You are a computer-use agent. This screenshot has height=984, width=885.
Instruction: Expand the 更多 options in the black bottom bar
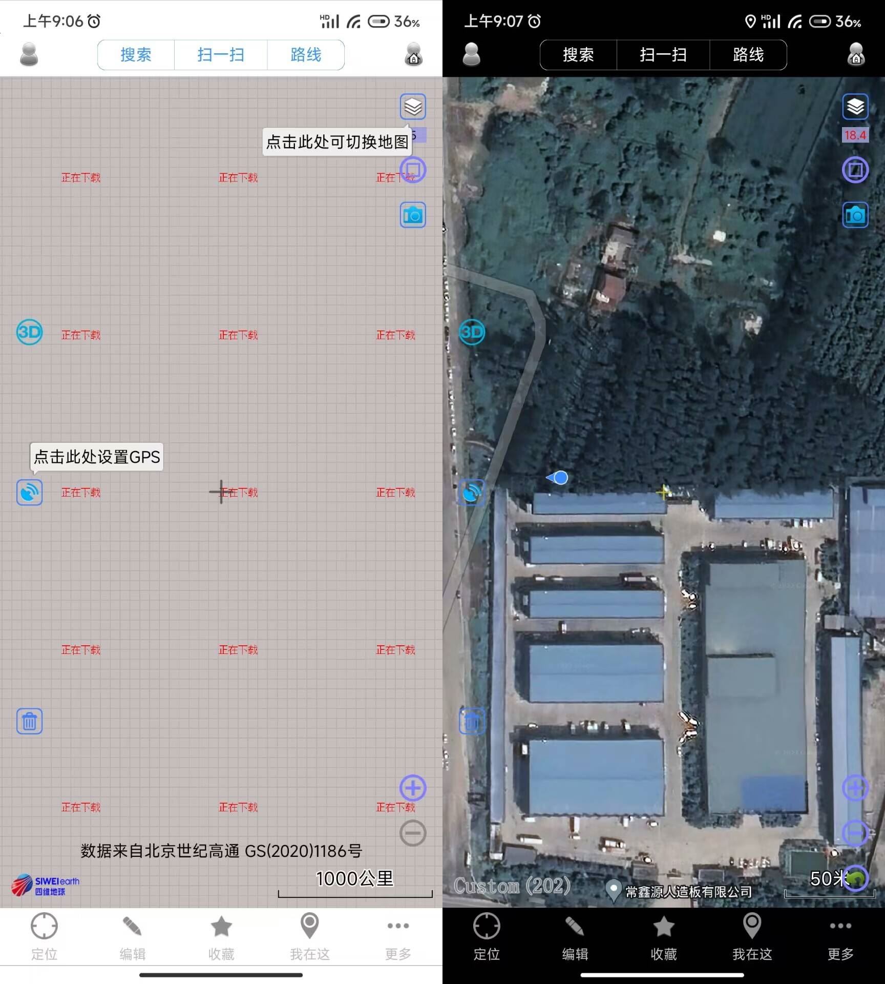[x=840, y=937]
